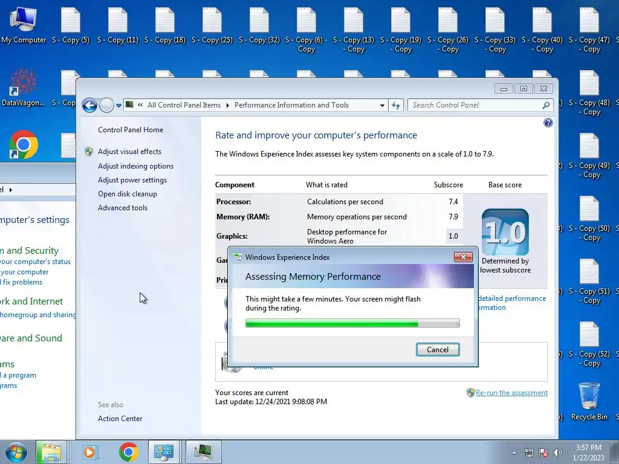619x464 pixels.
Task: Open the taskbar clock showing 3:57 PM
Action: pos(588,453)
